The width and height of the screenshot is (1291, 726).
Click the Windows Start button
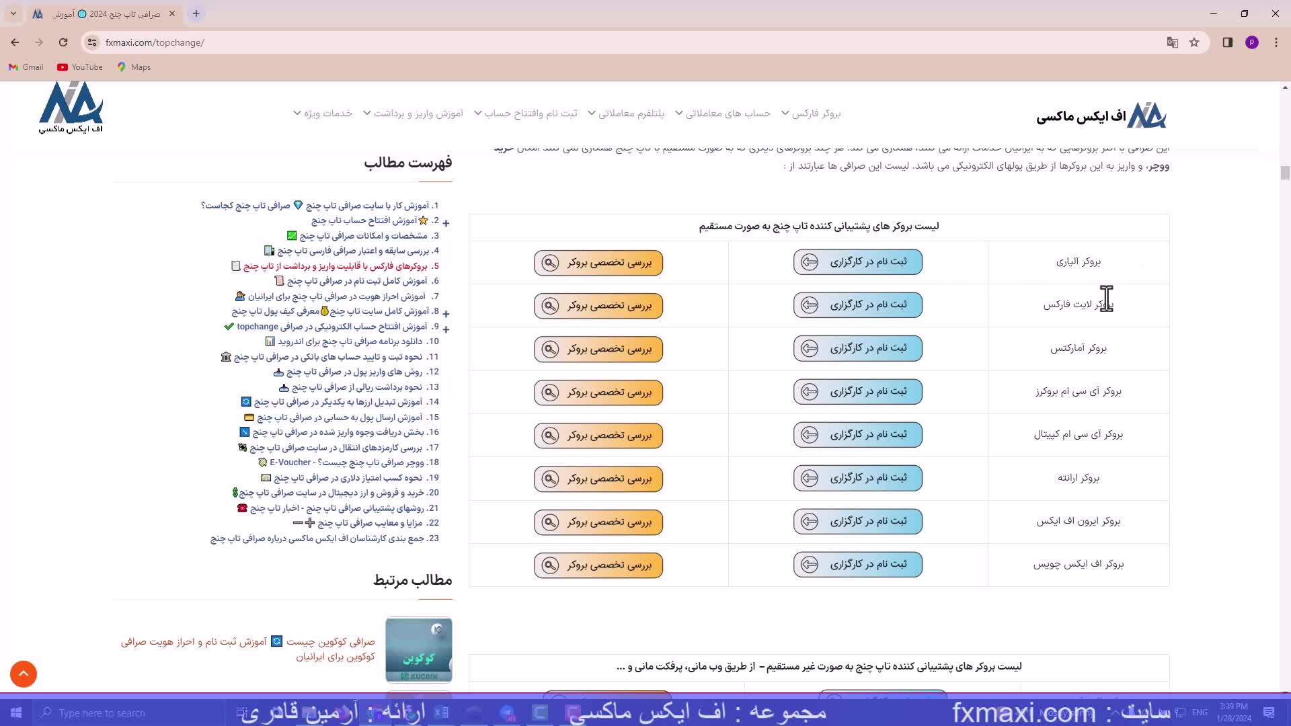click(16, 713)
